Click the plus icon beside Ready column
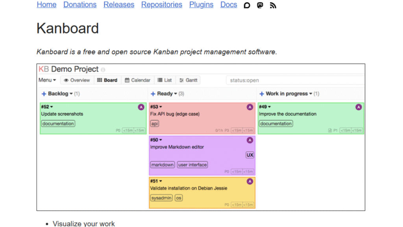The image size is (403, 227). click(153, 94)
